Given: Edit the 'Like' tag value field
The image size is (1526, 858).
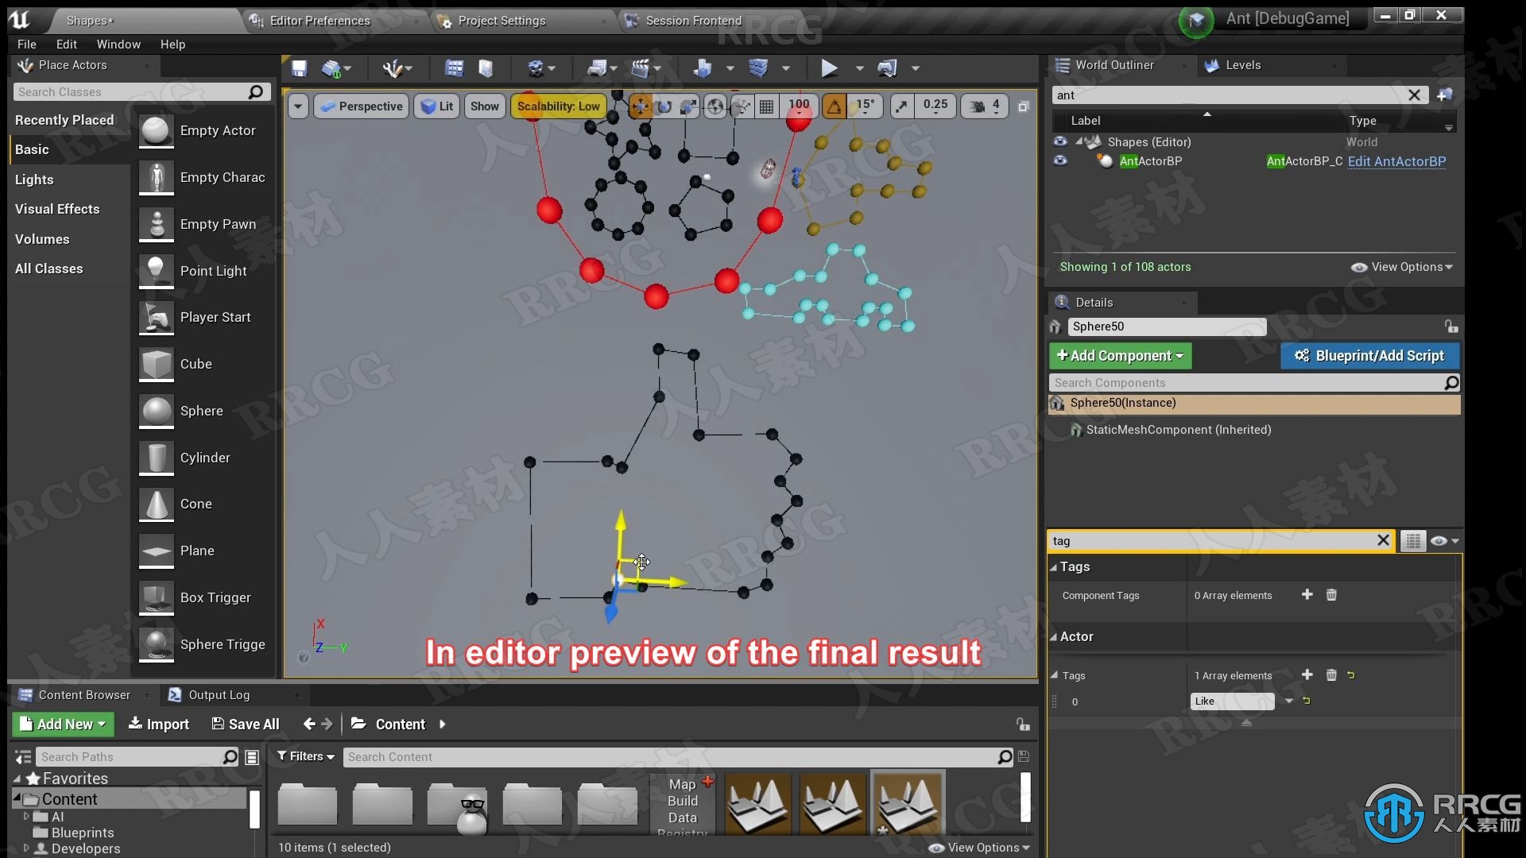Looking at the screenshot, I should [1232, 701].
